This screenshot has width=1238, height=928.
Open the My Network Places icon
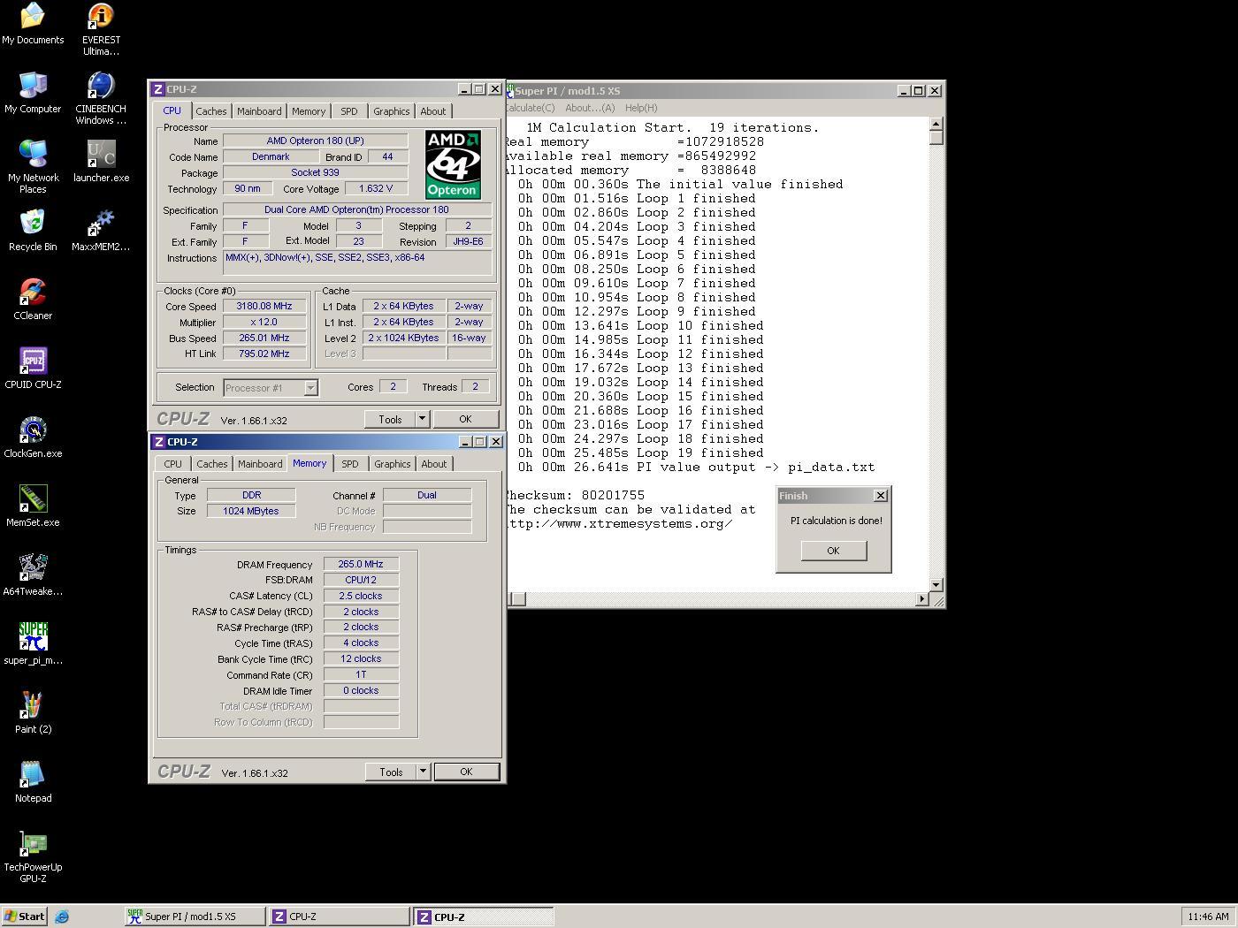pyautogui.click(x=33, y=167)
